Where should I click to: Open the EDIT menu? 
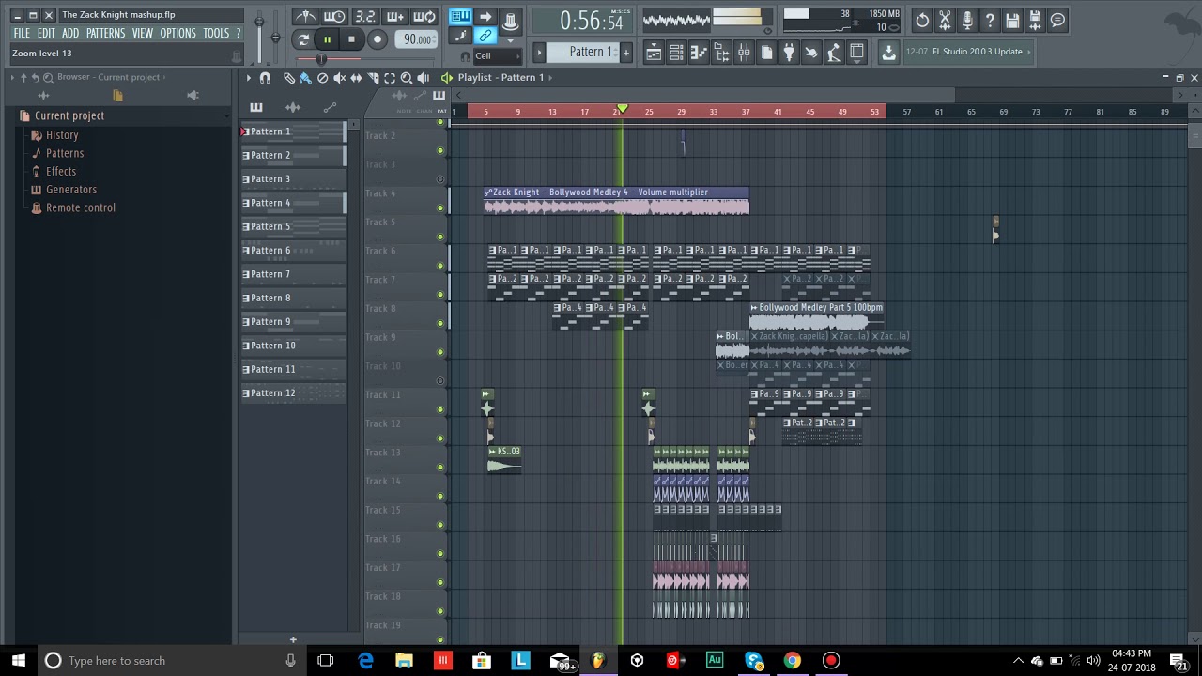pos(46,33)
